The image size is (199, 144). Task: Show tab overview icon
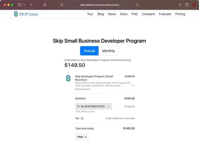[x=187, y=5]
